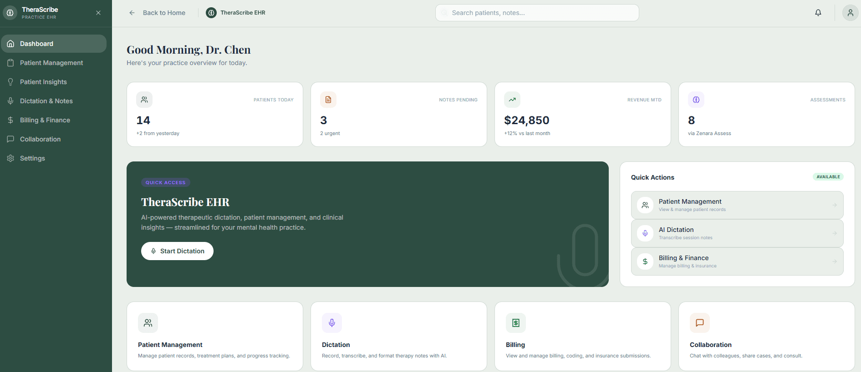Viewport: 861px width, 372px height.
Task: Click the Start Dictation button
Action: 177,251
